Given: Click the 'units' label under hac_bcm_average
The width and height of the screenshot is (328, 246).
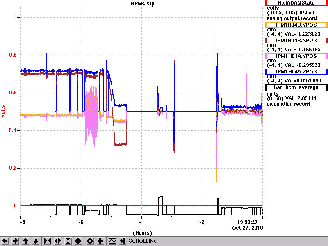Looking at the screenshot, I should [273, 94].
